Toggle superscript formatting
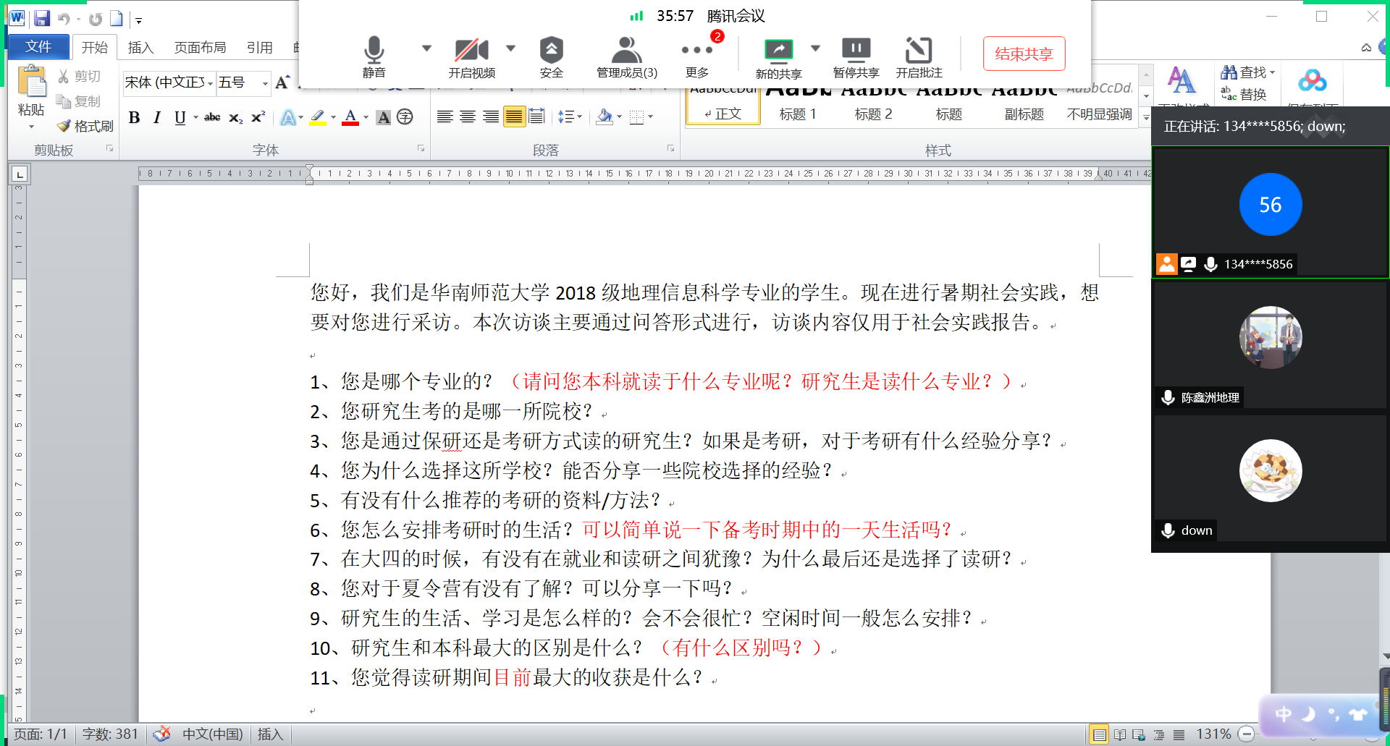 [x=258, y=117]
